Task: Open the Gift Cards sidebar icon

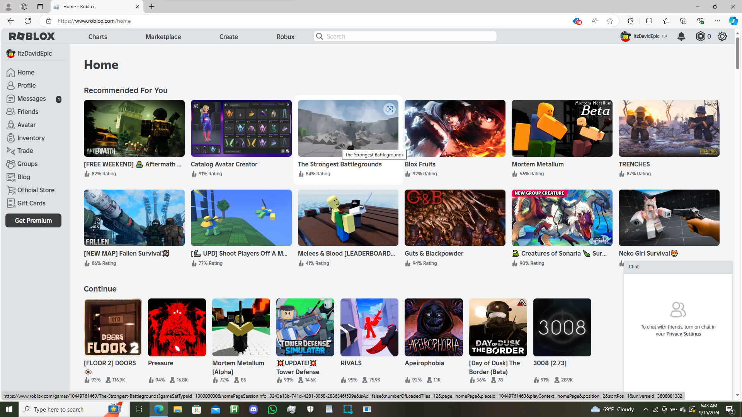Action: (x=11, y=203)
